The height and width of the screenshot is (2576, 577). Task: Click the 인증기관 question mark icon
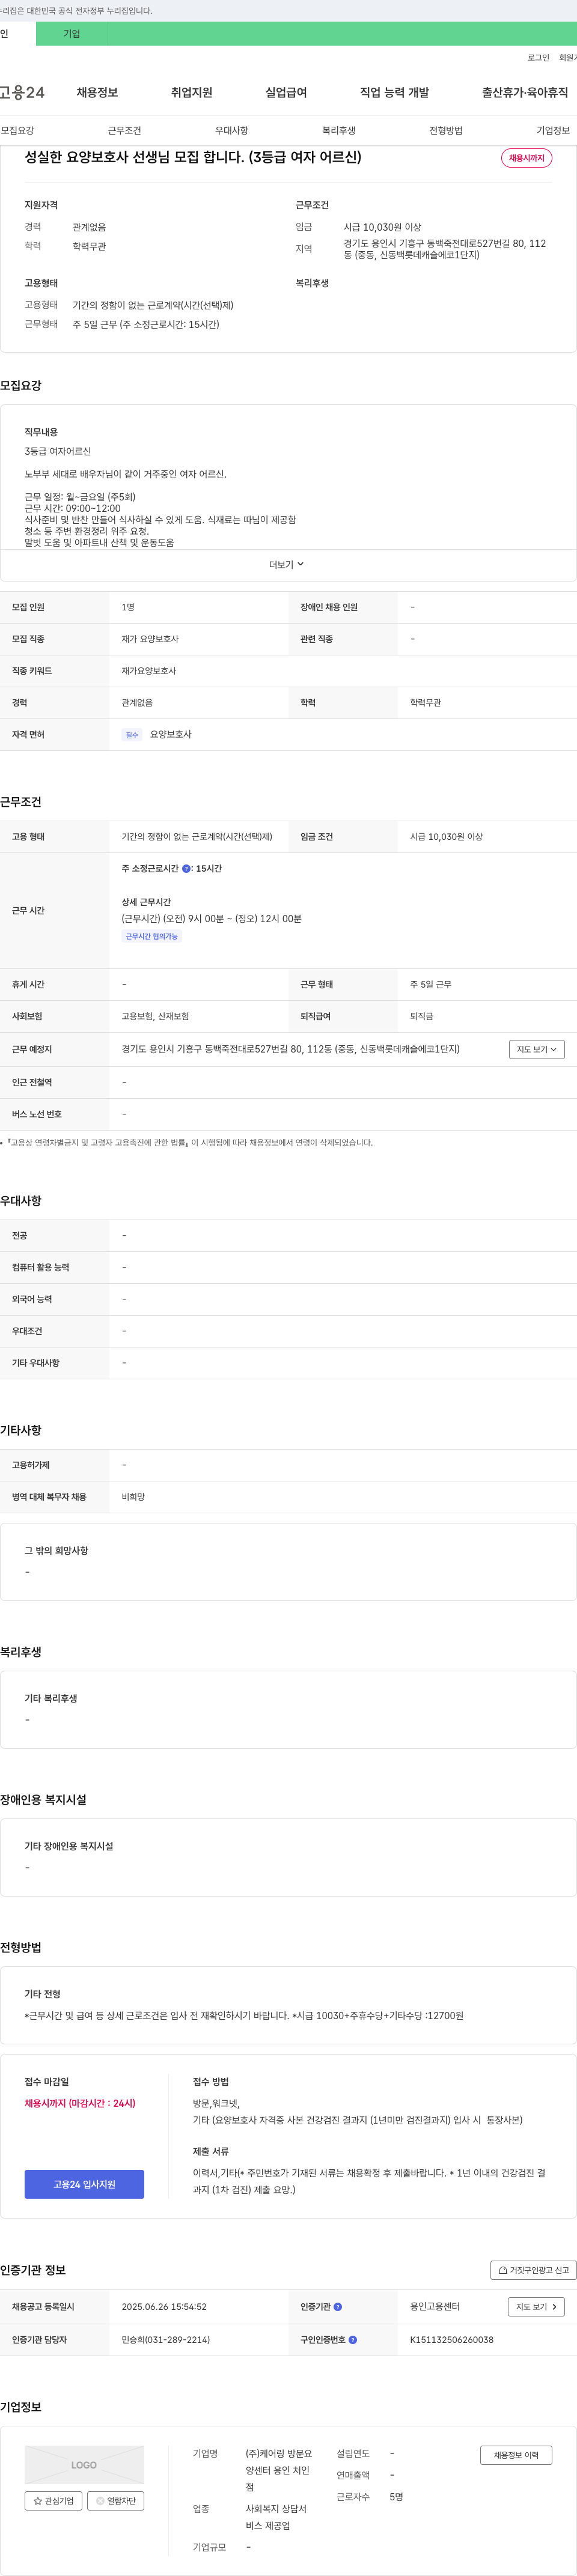(338, 2306)
